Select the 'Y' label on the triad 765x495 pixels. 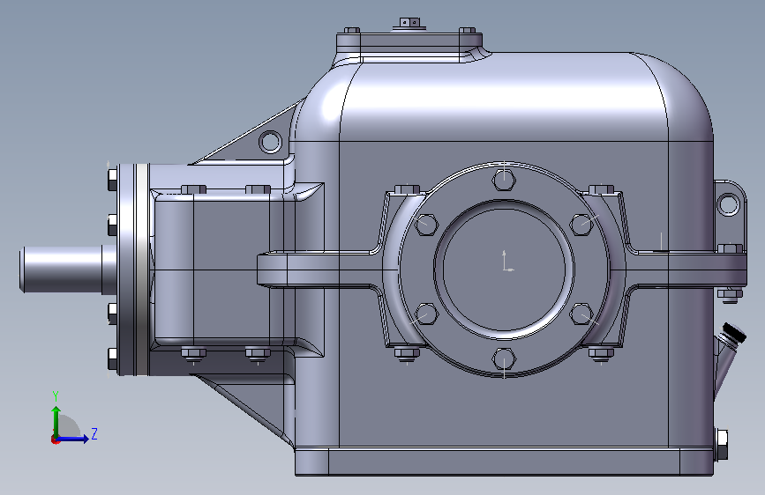coord(56,395)
